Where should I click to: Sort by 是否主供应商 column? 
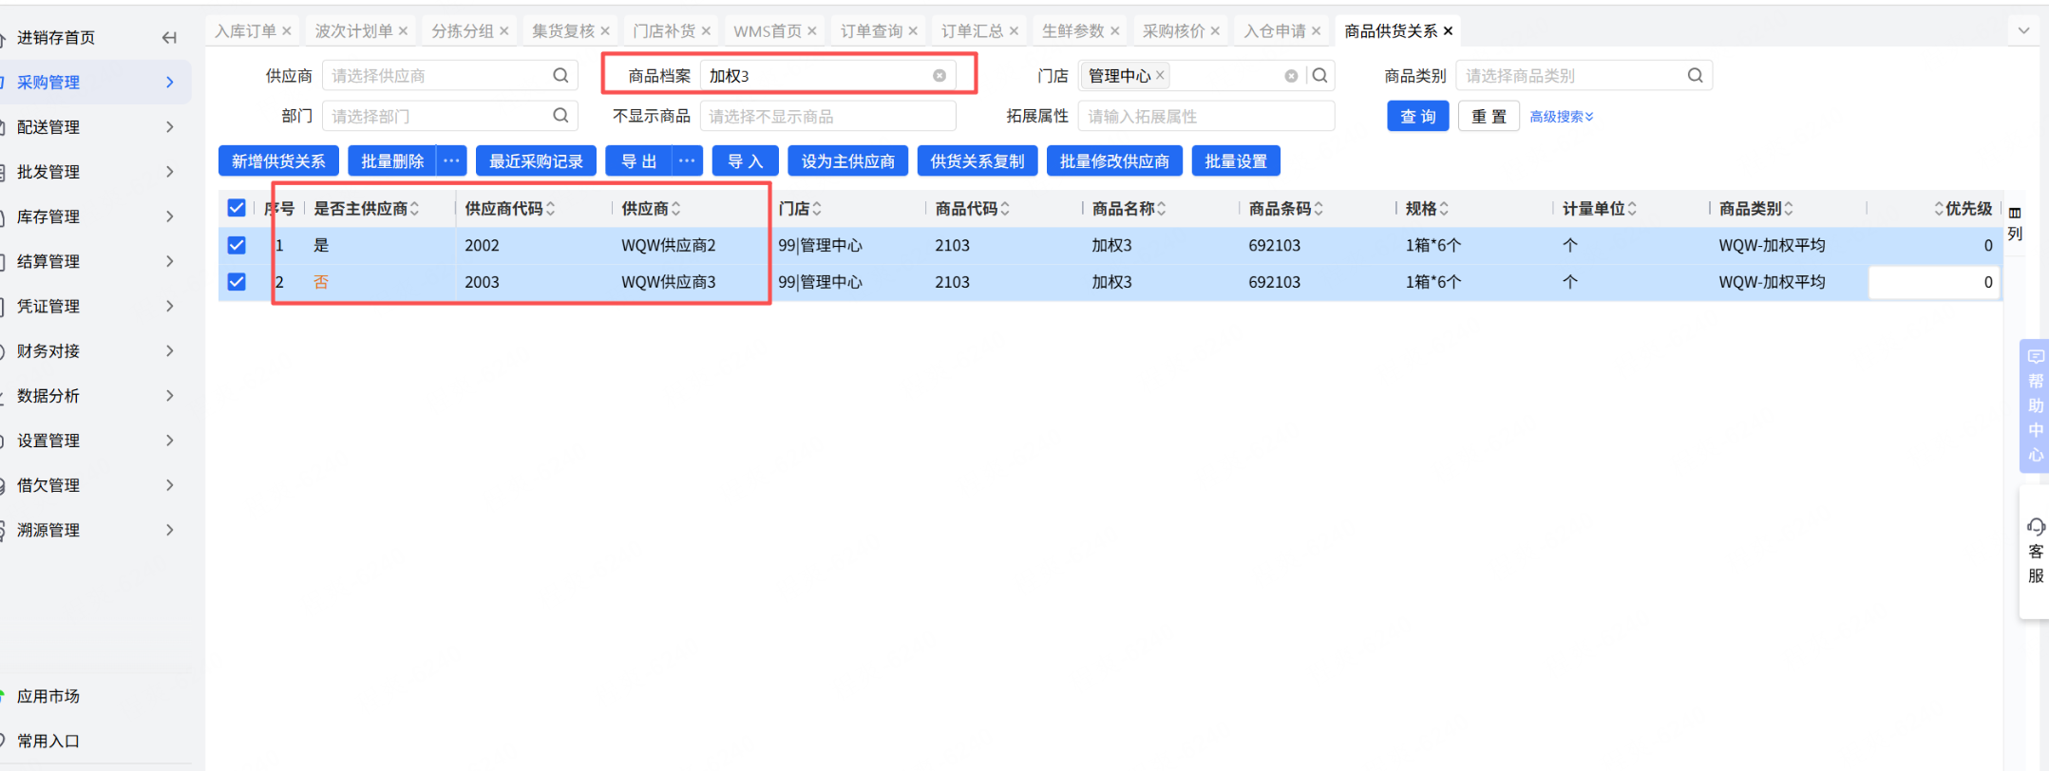point(414,209)
